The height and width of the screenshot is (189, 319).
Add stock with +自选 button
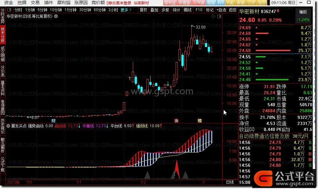tap(221, 10)
